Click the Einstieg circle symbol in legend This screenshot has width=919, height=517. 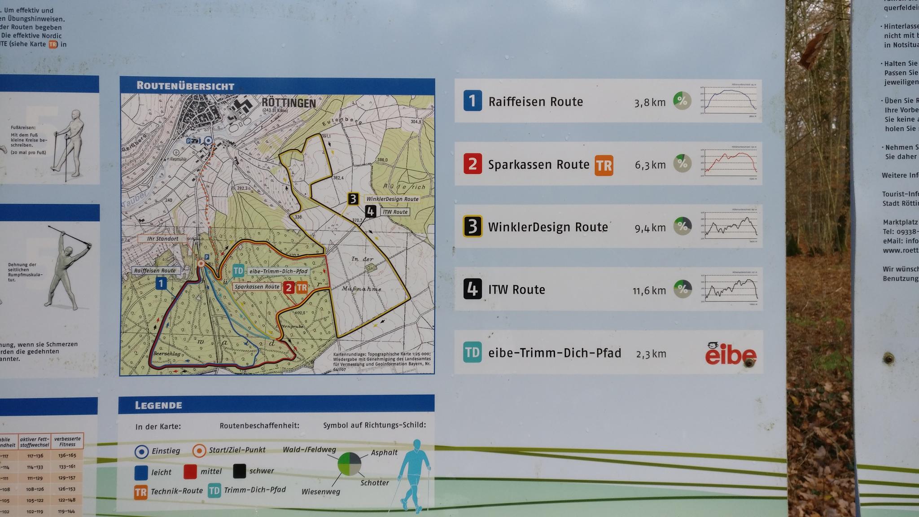click(x=142, y=451)
